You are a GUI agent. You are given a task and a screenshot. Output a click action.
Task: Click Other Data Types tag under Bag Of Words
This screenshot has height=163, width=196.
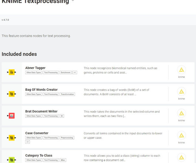(34, 94)
